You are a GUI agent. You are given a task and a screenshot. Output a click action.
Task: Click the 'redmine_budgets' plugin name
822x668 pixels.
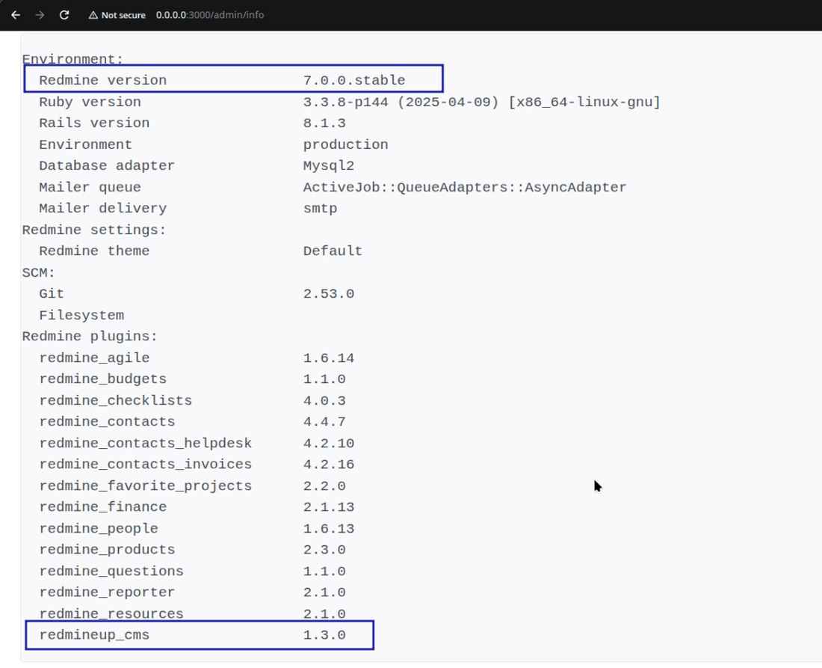(x=103, y=379)
